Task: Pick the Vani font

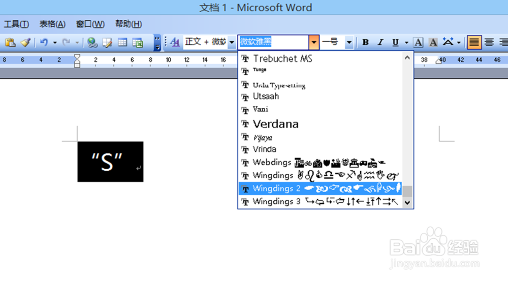Action: click(320, 110)
